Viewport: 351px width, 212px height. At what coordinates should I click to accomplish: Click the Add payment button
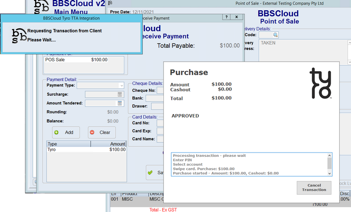click(x=66, y=132)
